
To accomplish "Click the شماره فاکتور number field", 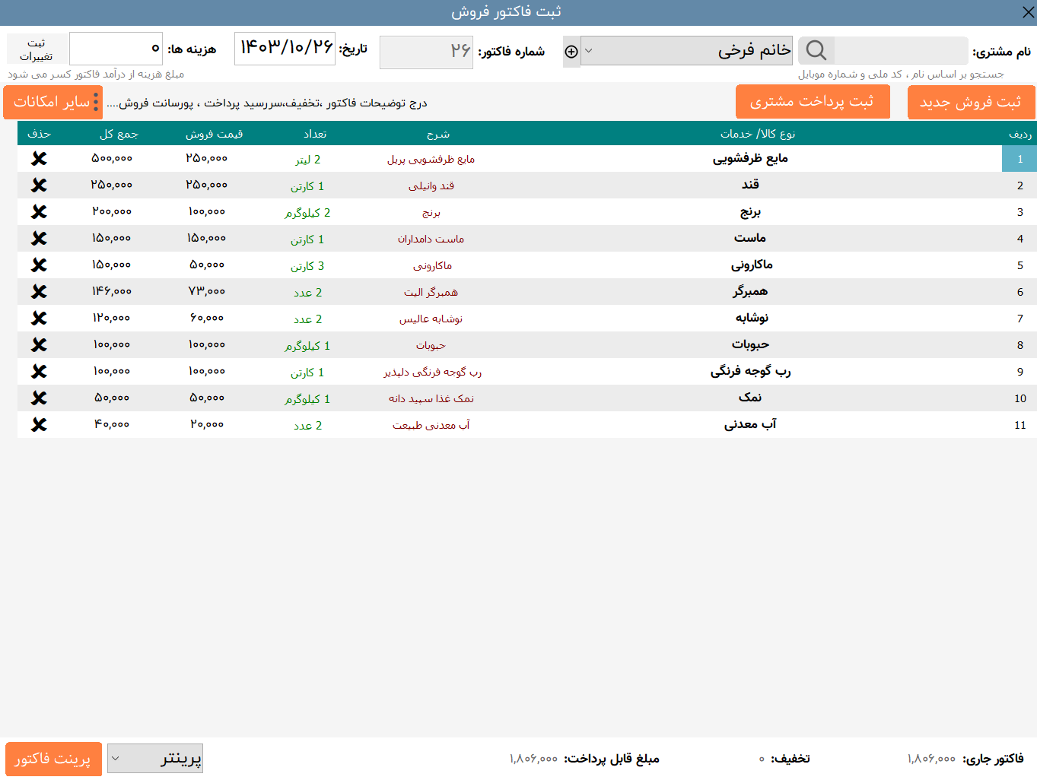I will [426, 52].
